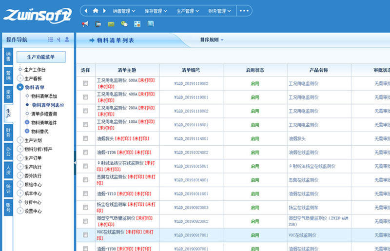Click the back arrow in navigation bar
The image size is (390, 251).
pos(86,11)
